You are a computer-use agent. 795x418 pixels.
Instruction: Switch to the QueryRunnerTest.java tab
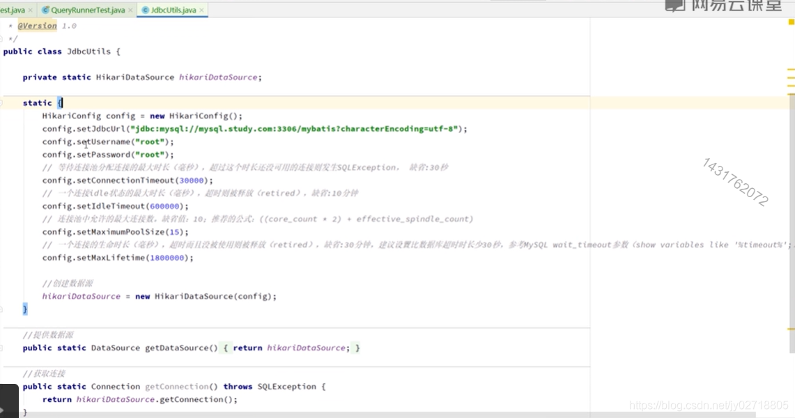87,10
